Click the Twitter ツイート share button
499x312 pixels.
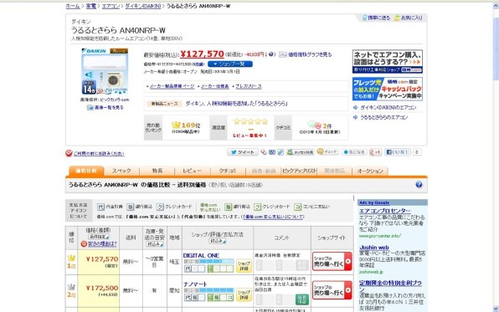click(243, 152)
